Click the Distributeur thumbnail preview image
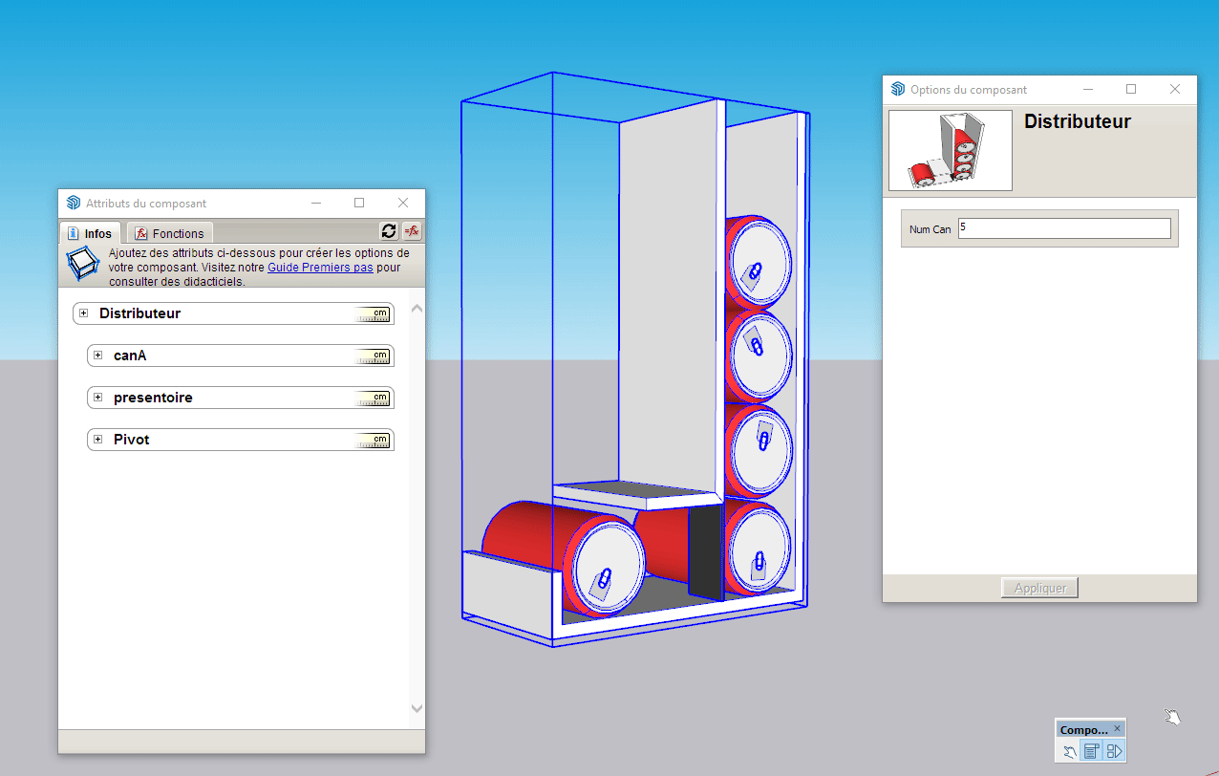The image size is (1219, 776). tap(950, 150)
